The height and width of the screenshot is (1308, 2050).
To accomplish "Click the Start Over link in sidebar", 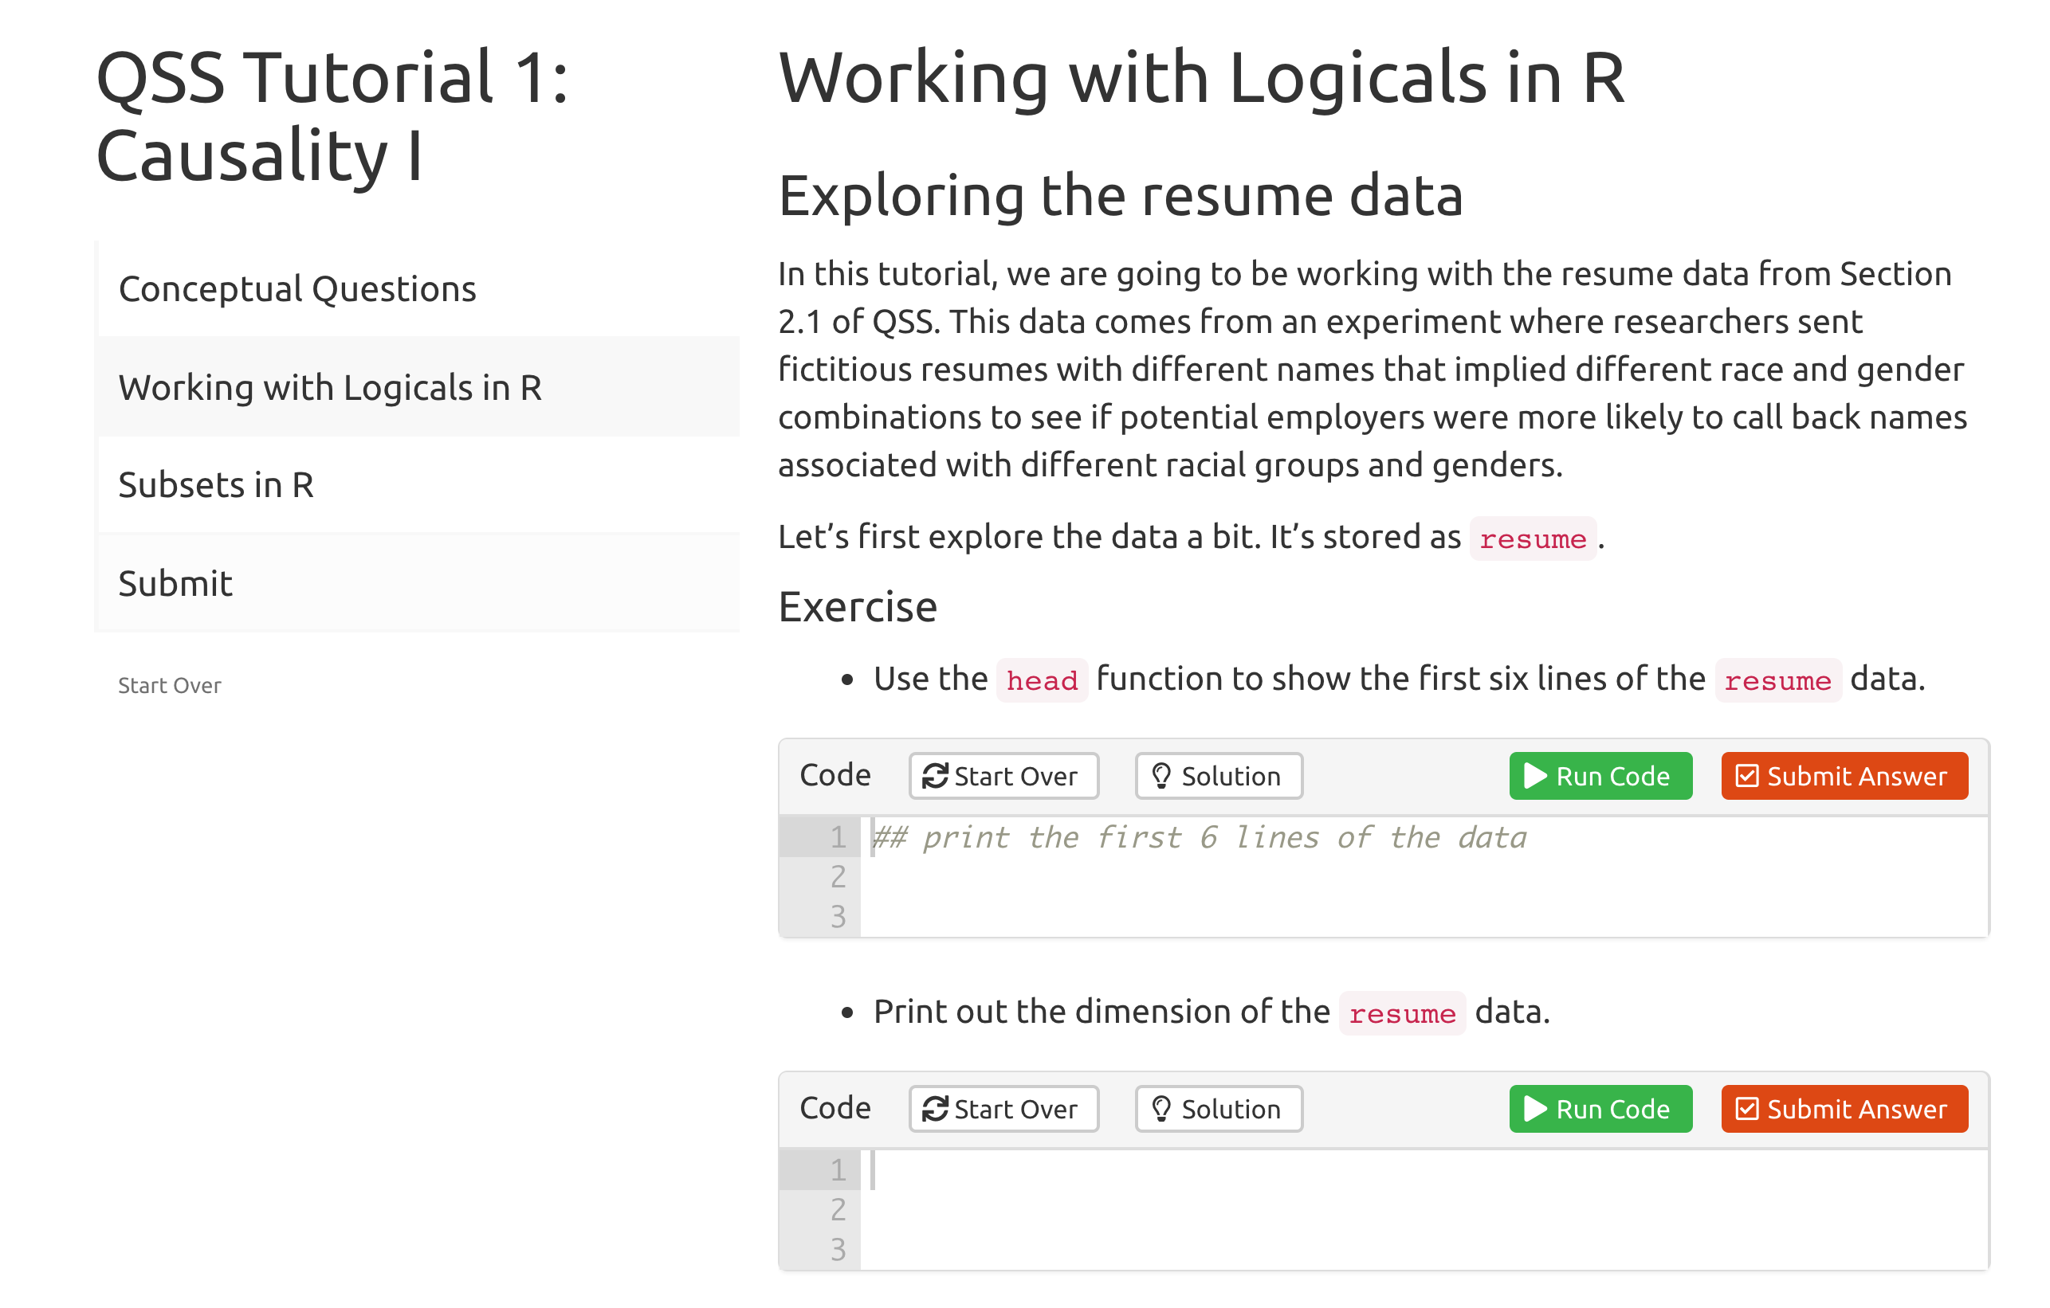I will pyautogui.click(x=169, y=685).
